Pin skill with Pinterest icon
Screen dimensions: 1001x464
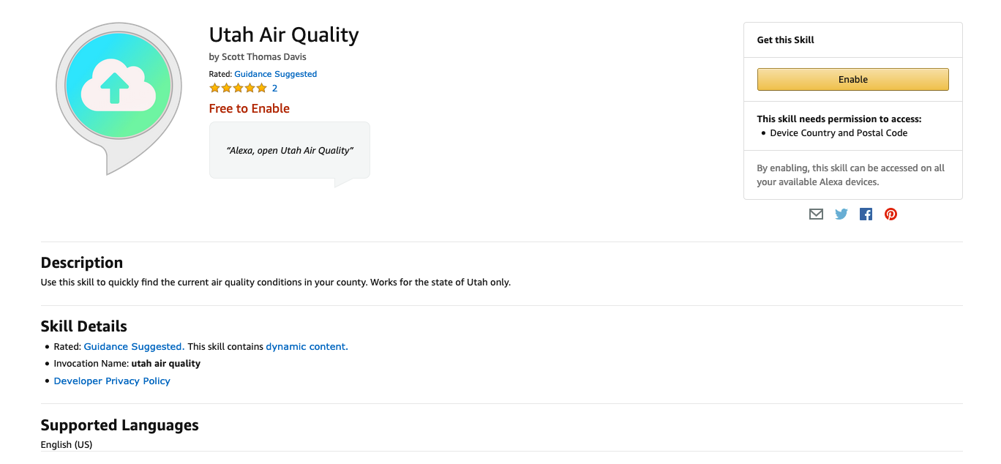[x=891, y=214]
